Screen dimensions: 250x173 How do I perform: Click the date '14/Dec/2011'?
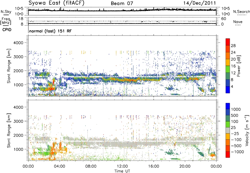coord(199,3)
